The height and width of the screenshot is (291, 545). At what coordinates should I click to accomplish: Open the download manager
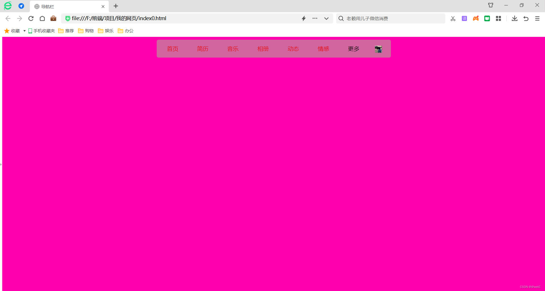coord(515,18)
